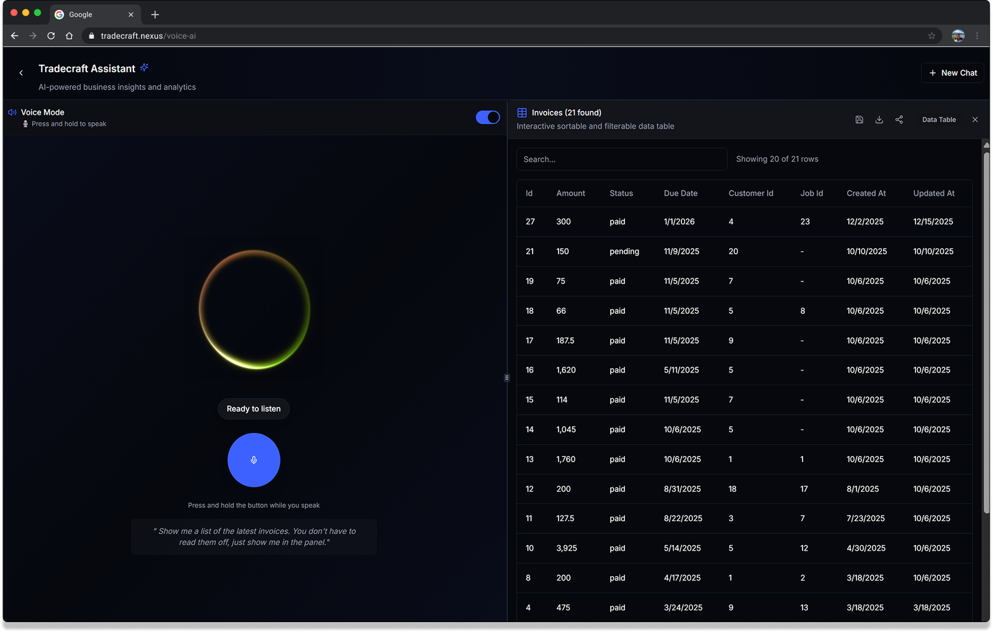Turn off the Voice Mode switch
The width and height of the screenshot is (993, 632).
[x=487, y=117]
